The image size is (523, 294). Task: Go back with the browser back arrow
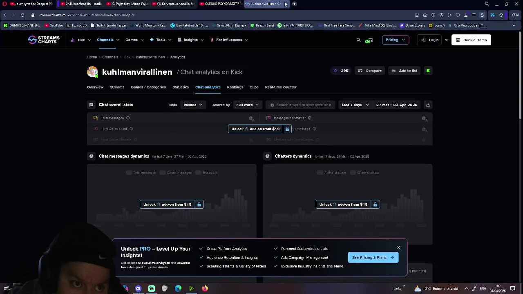pos(4,15)
